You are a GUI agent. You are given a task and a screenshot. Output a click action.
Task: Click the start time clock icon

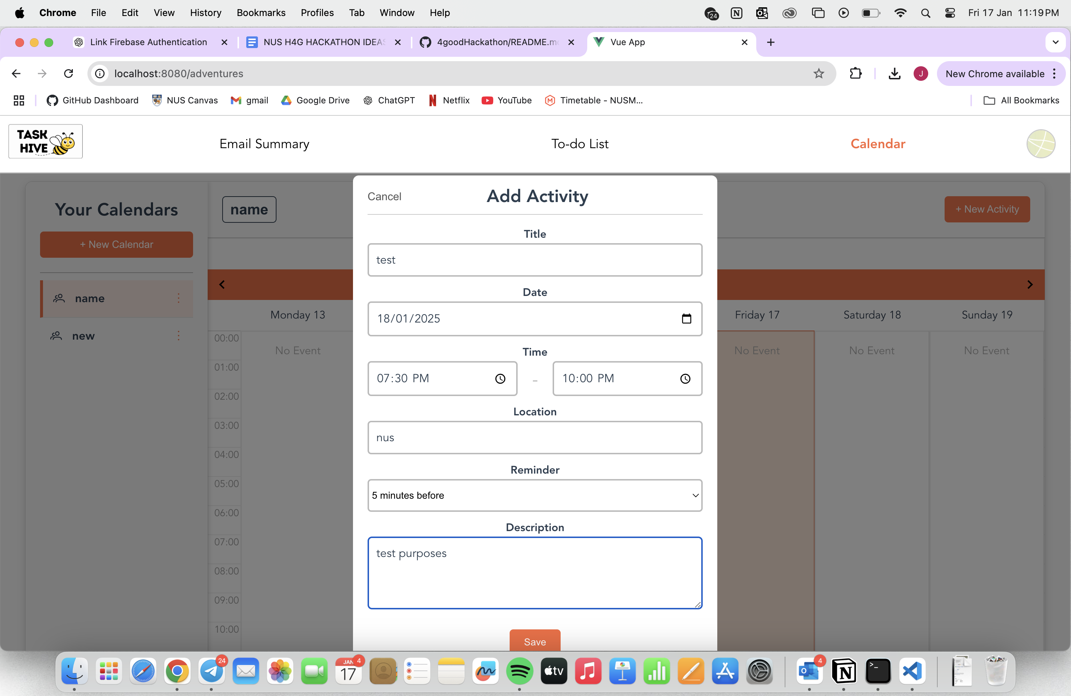tap(500, 379)
